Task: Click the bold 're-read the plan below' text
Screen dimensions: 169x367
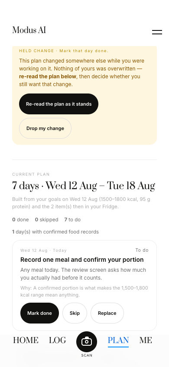Action: coord(48,77)
